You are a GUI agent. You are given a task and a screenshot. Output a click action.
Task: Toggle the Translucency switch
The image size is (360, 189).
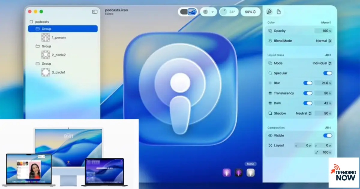pyautogui.click(x=308, y=93)
